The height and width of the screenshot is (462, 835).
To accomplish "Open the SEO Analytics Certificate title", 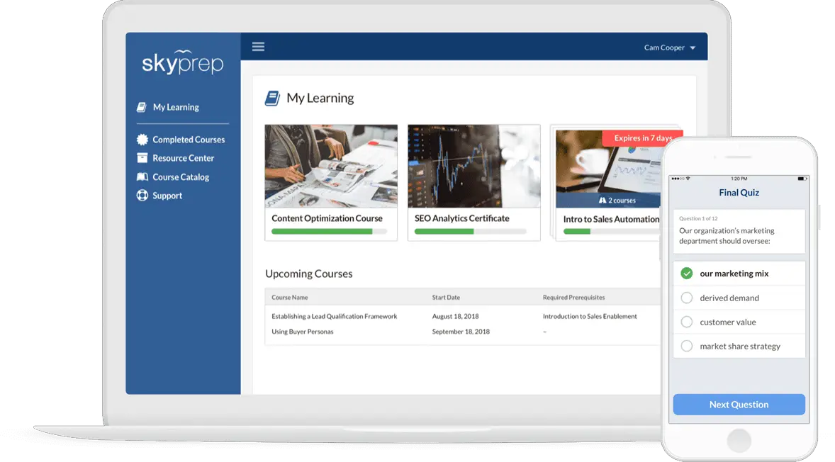I will click(x=461, y=218).
